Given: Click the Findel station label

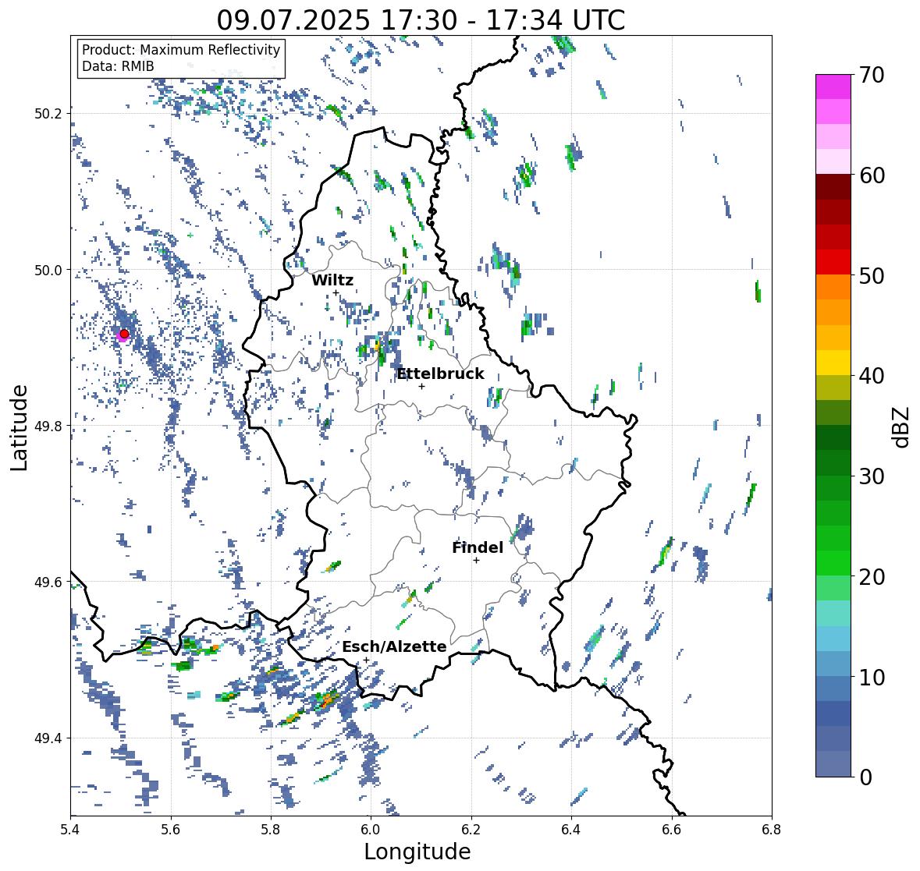Looking at the screenshot, I should click(478, 547).
